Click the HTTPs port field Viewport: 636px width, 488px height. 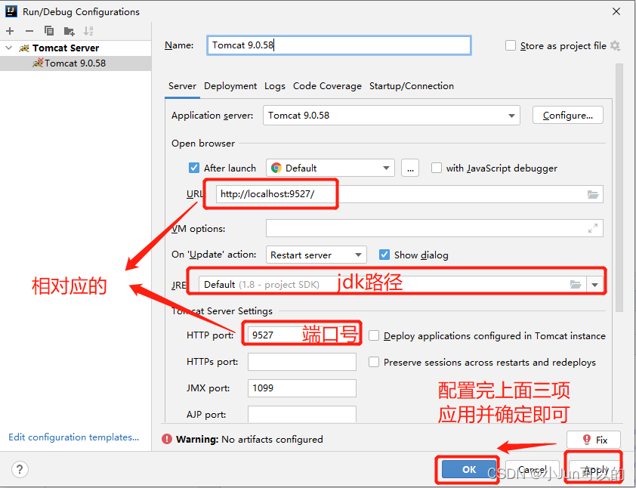tap(302, 362)
